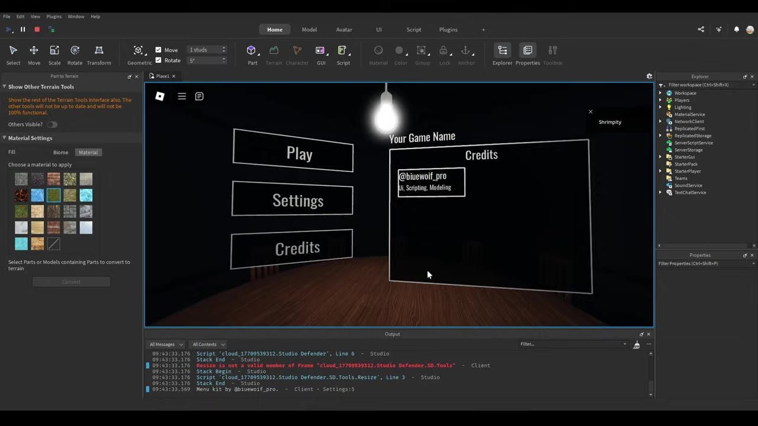Open the File menu

7,17
